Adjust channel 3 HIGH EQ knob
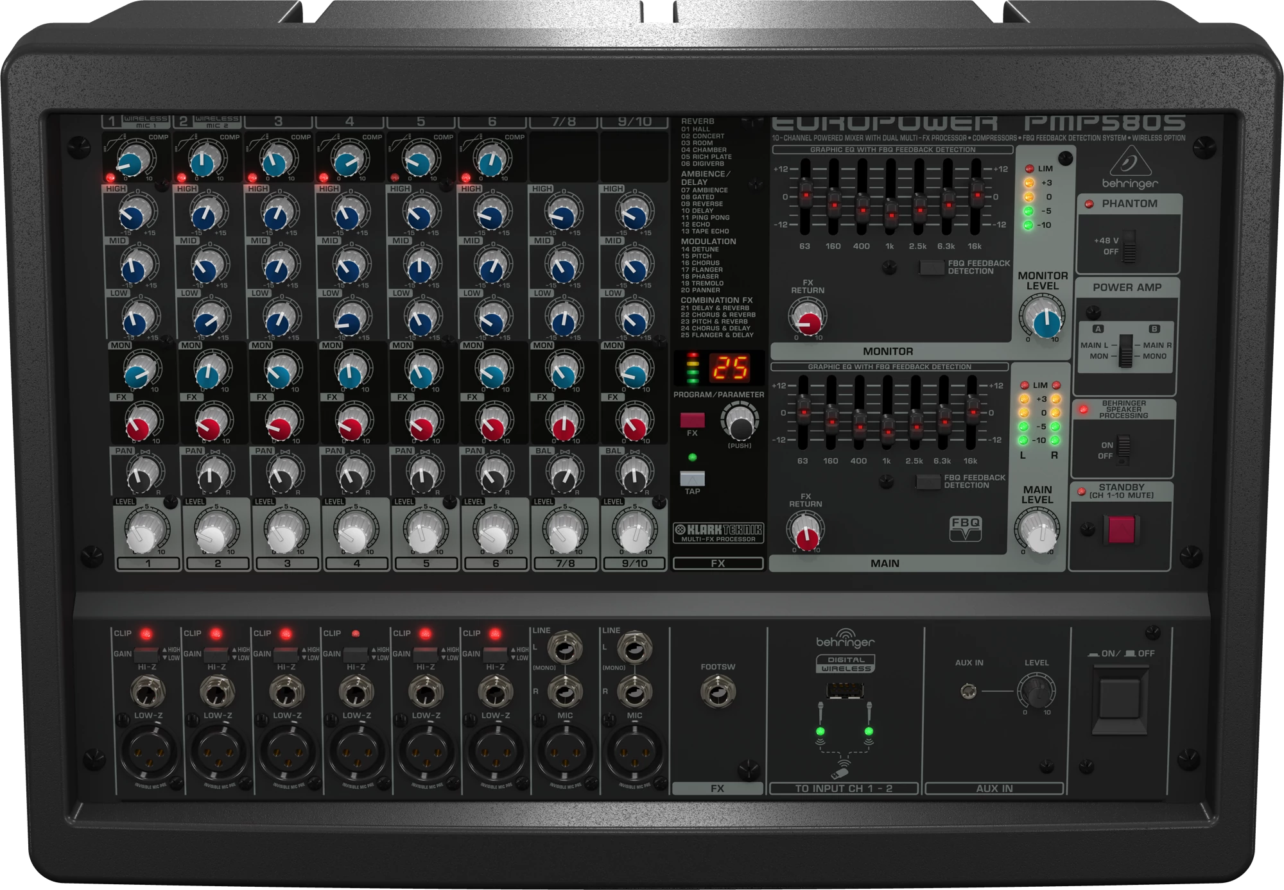 click(x=279, y=214)
